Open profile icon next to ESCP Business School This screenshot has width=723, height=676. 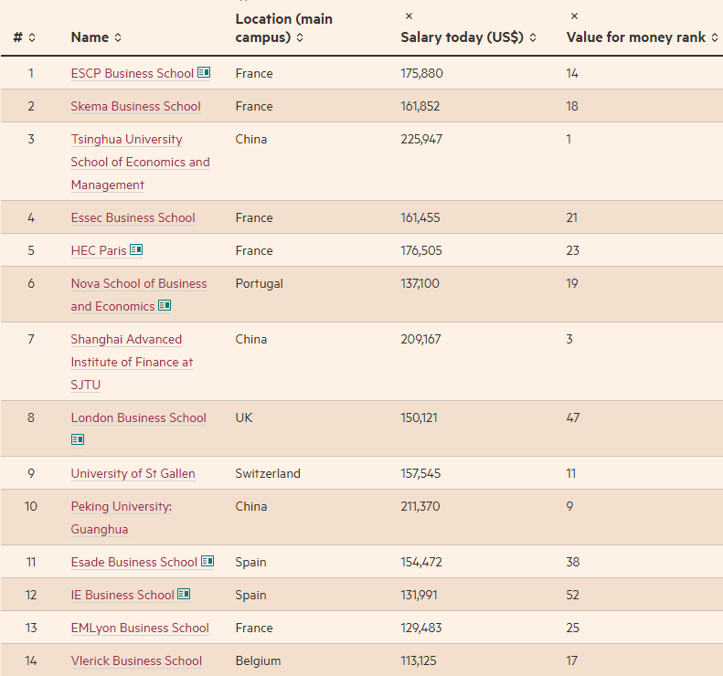204,72
